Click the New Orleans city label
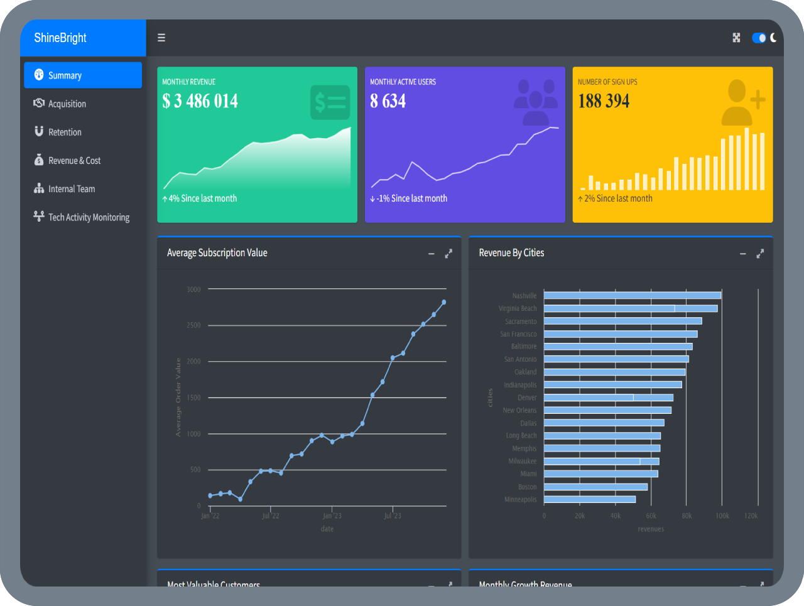Viewport: 804px width, 606px height. point(519,410)
